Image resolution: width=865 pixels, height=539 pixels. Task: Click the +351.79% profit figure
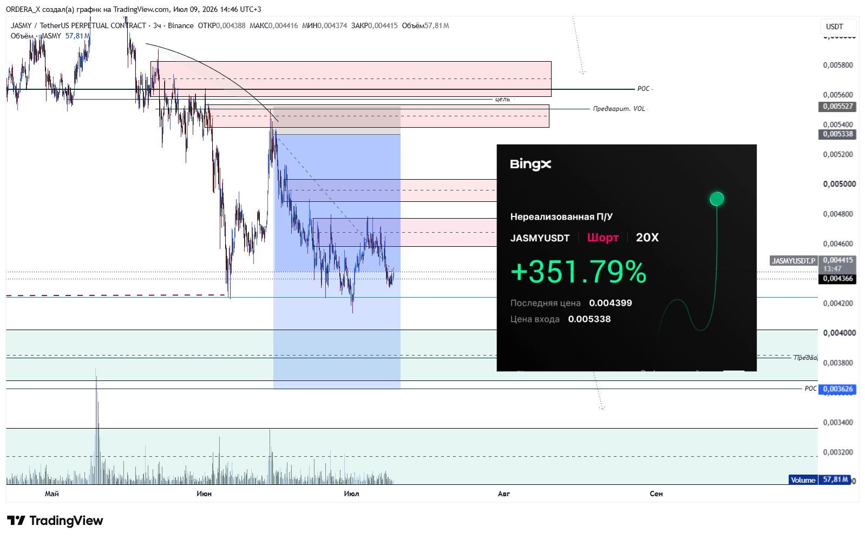click(x=578, y=272)
